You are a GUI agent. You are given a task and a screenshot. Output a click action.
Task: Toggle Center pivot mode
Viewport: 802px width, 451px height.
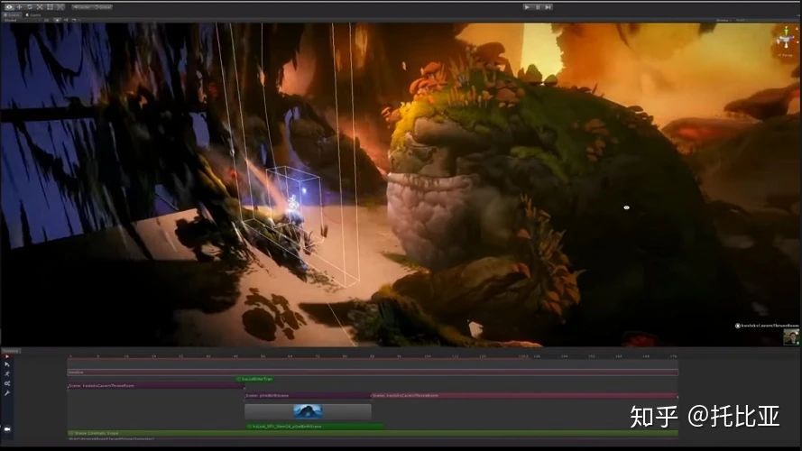coord(82,7)
